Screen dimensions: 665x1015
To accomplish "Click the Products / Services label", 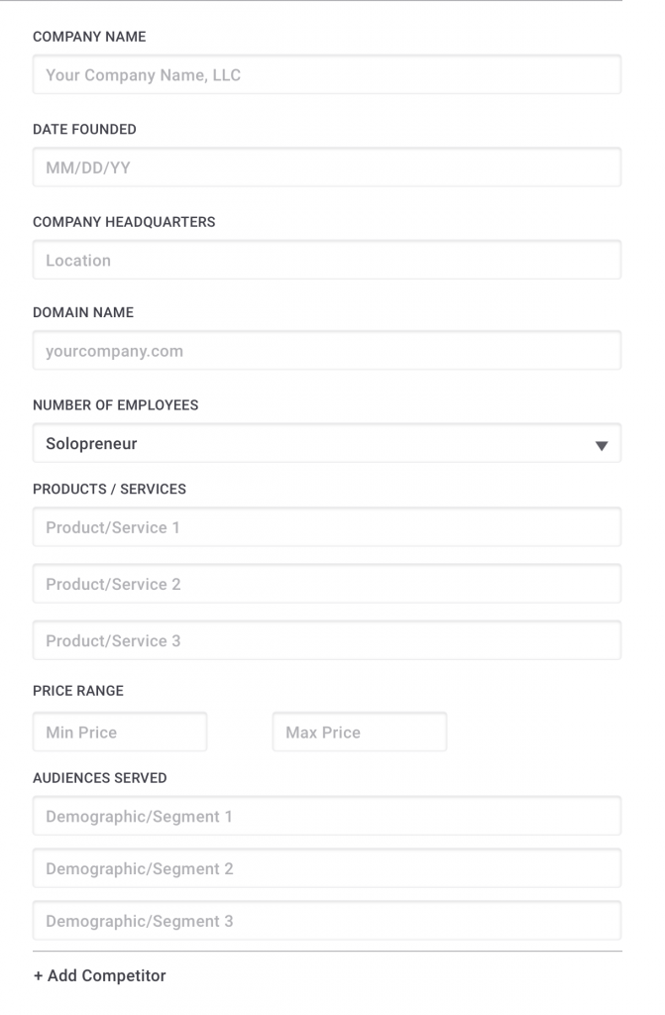I will [x=109, y=490].
